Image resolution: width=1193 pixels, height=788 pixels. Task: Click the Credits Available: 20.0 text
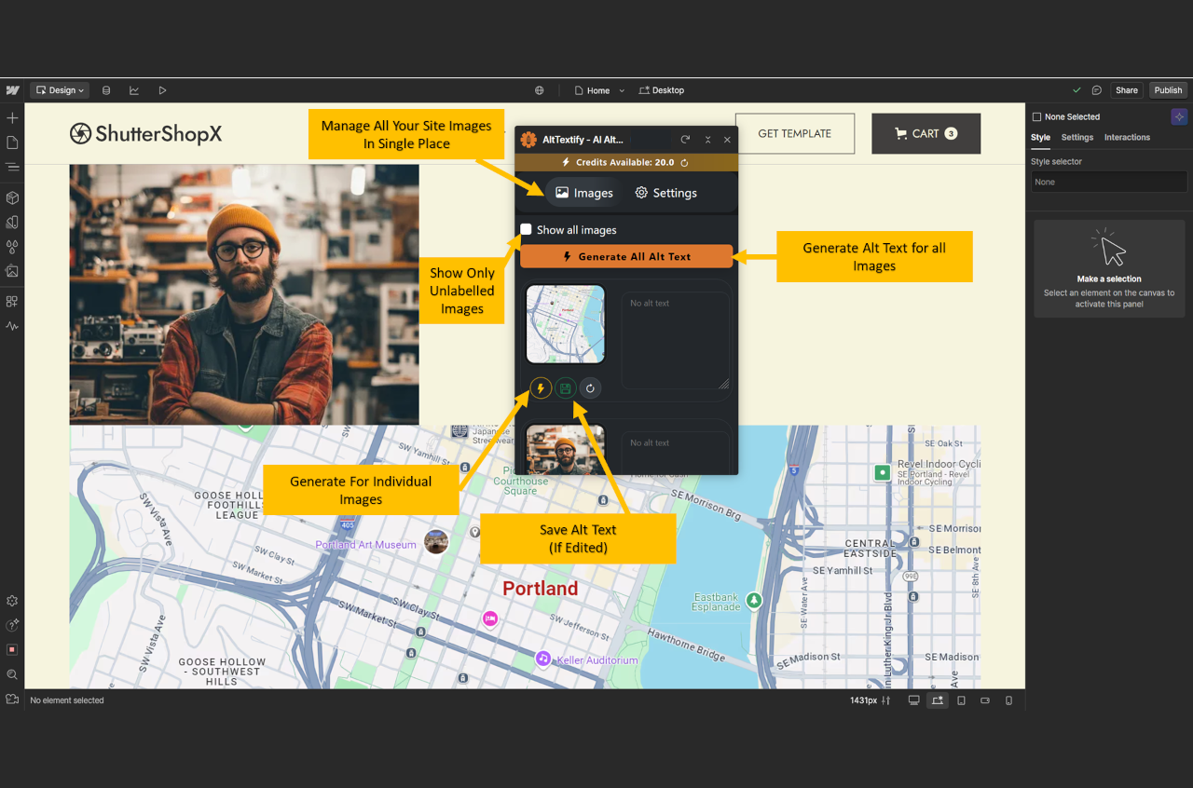[624, 162]
